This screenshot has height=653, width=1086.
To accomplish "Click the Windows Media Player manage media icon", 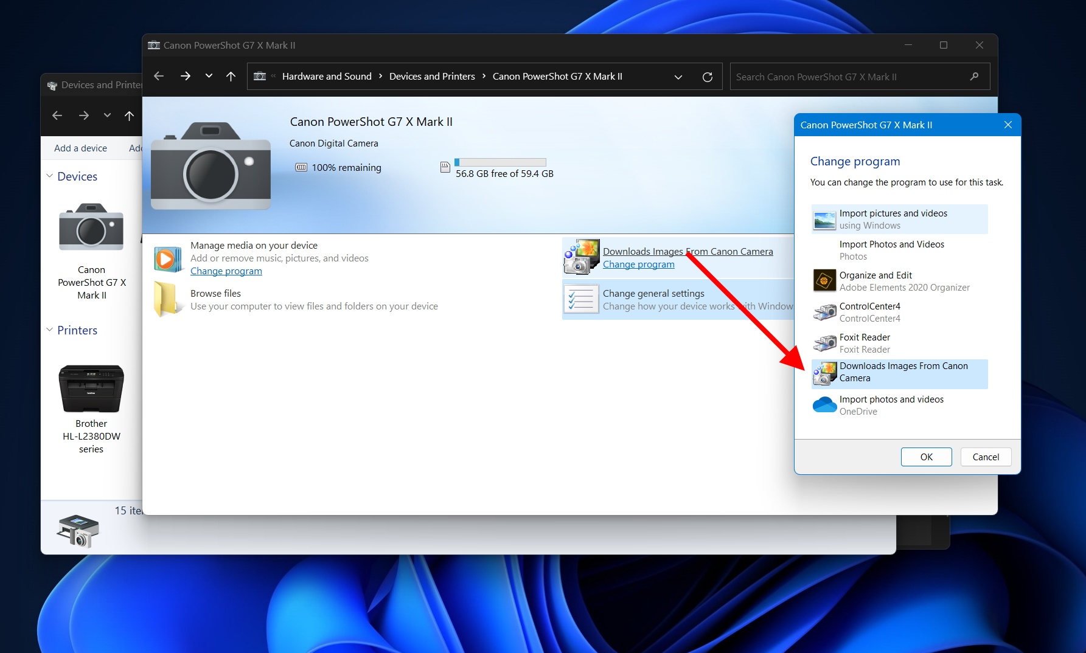I will [x=167, y=259].
